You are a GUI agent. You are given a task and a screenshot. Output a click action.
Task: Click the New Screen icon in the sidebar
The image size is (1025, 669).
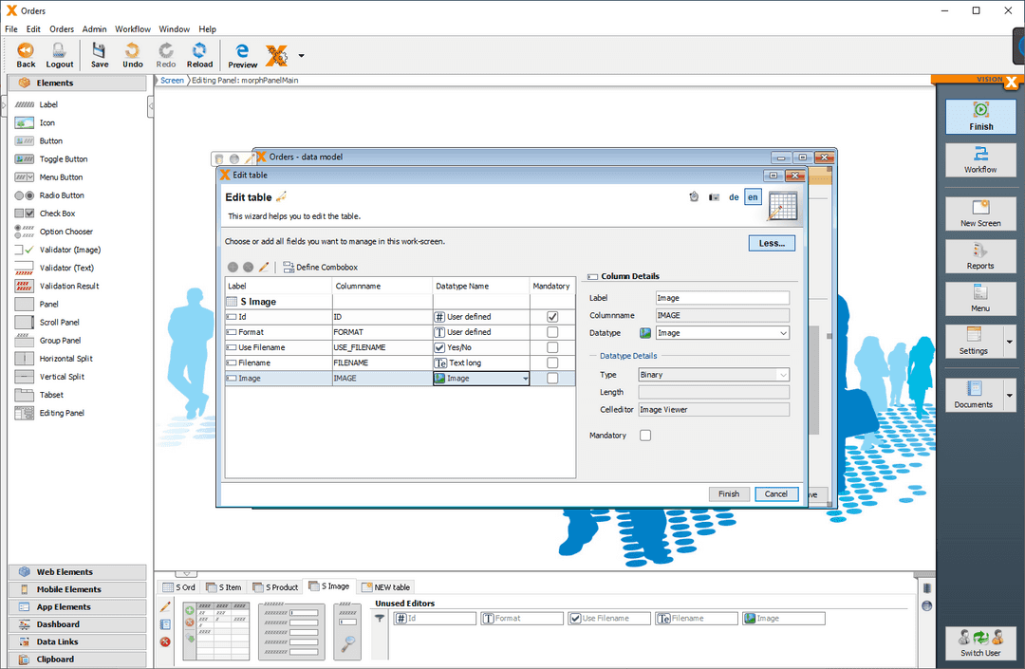point(980,214)
